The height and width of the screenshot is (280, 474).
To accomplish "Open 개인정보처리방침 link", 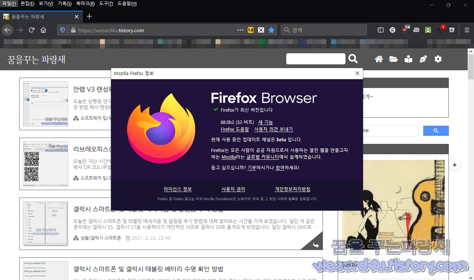I will tap(293, 189).
